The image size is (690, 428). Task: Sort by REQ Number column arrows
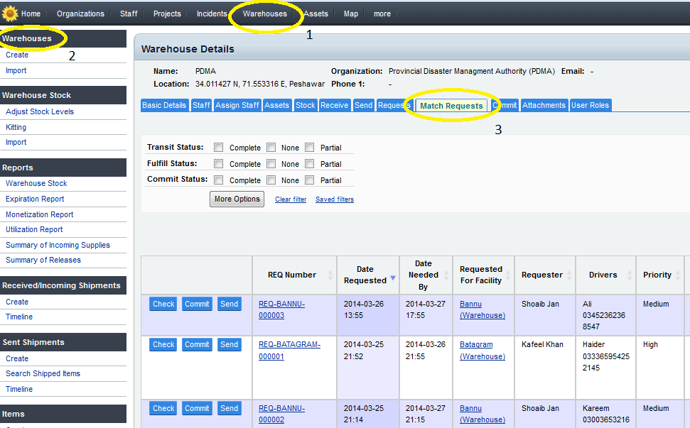[330, 275]
